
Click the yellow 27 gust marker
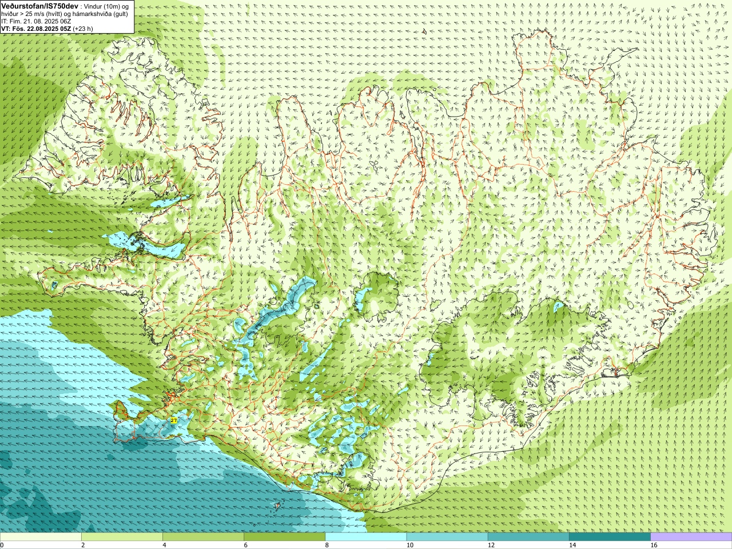[174, 420]
